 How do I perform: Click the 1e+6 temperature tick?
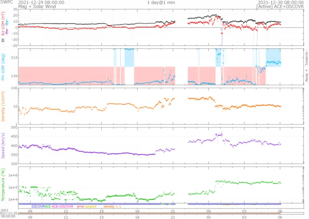13,175
